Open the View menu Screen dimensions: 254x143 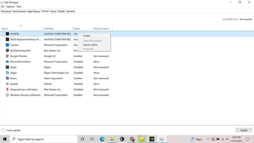coord(19,7)
